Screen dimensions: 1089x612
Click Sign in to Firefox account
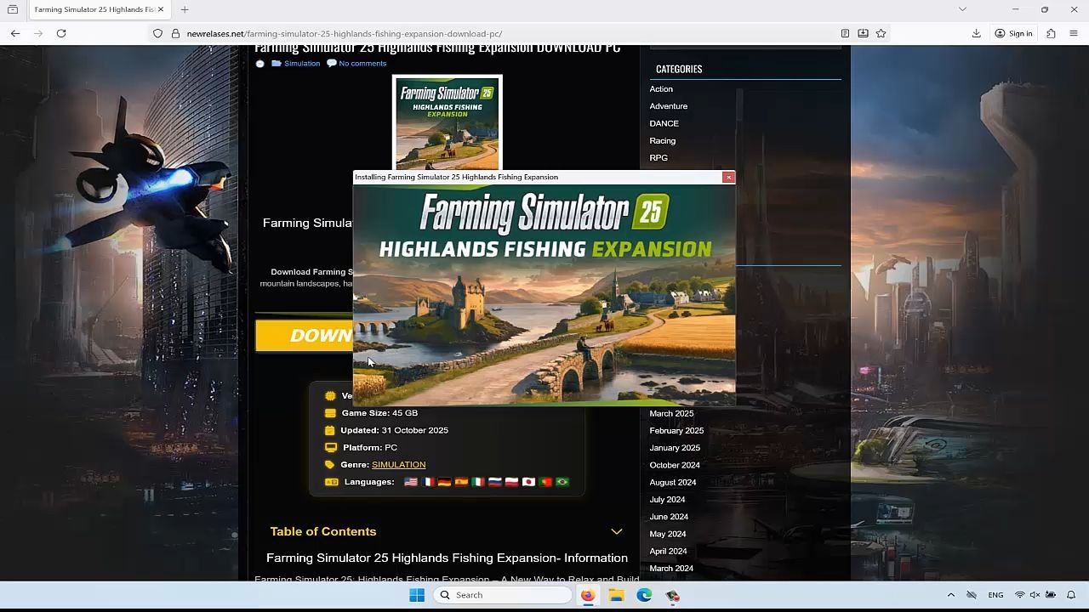click(x=1013, y=33)
